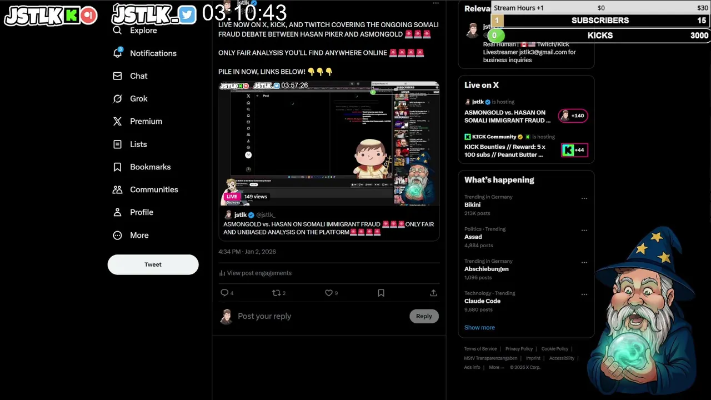711x400 pixels.
Task: Open the Claude Code trending topic
Action: (x=482, y=302)
